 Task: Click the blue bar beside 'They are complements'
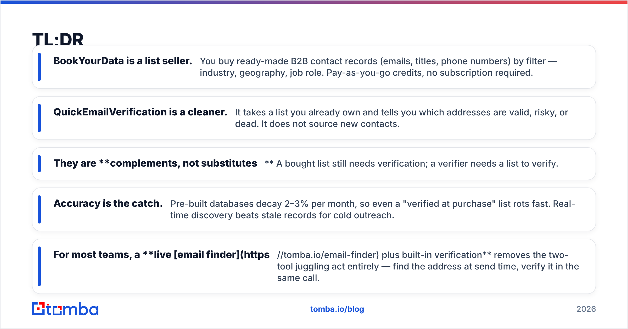(x=39, y=164)
